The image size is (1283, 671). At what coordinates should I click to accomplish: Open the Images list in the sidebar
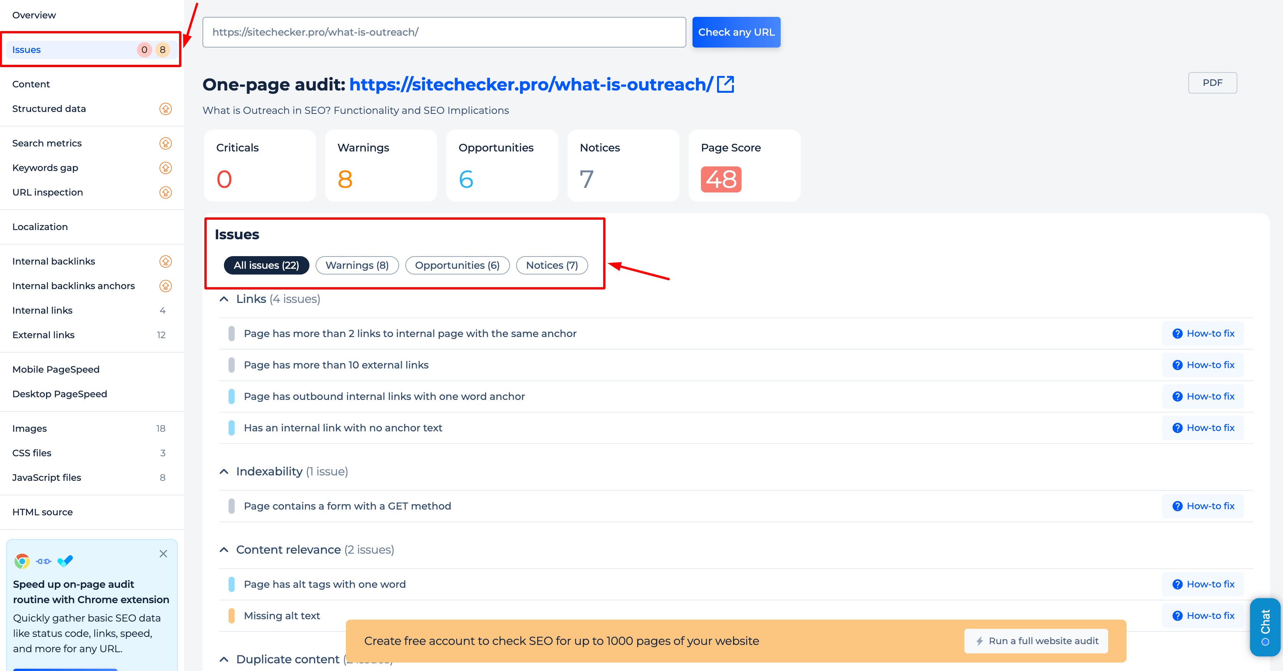pyautogui.click(x=30, y=428)
